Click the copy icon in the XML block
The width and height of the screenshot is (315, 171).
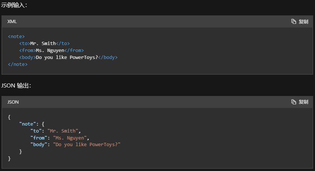point(294,22)
